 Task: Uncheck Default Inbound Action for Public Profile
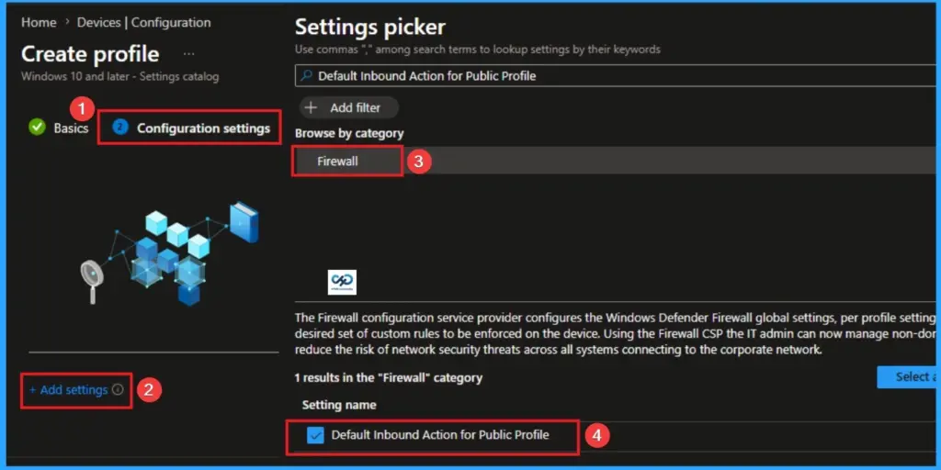[315, 435]
